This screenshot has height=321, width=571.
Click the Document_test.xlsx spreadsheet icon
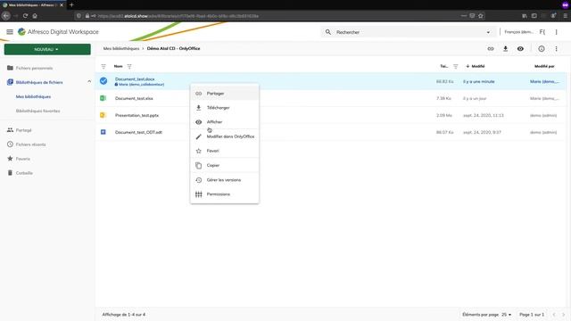point(103,98)
